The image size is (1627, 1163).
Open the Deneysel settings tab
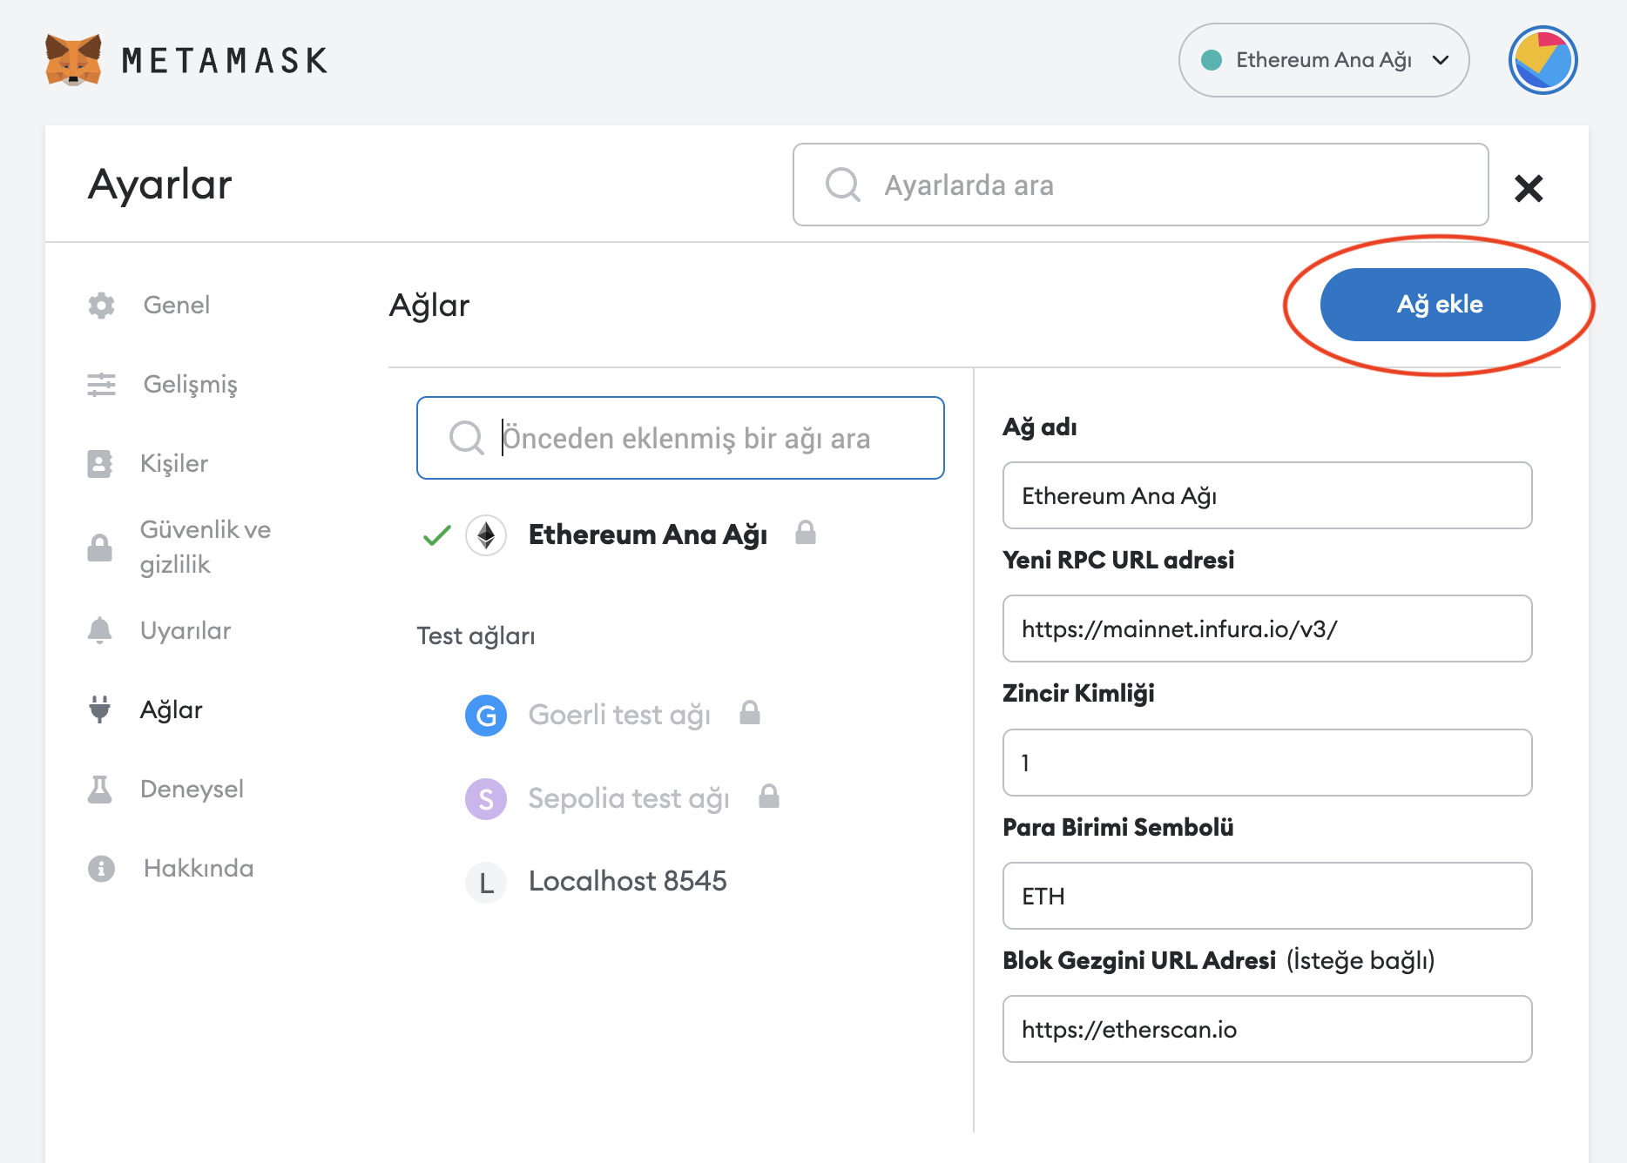pyautogui.click(x=192, y=789)
